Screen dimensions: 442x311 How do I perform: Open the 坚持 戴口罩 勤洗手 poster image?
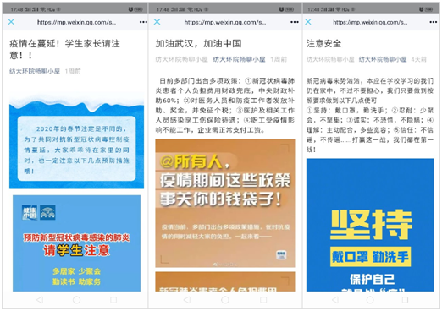370,225
